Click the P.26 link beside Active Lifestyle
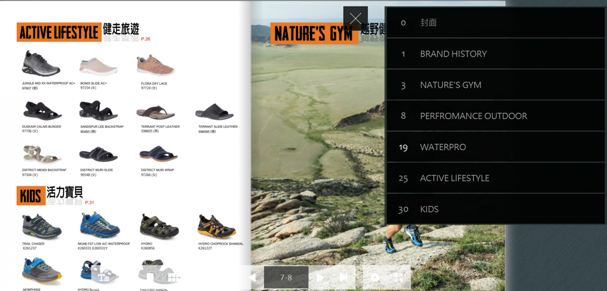This screenshot has width=607, height=291. 146,39
